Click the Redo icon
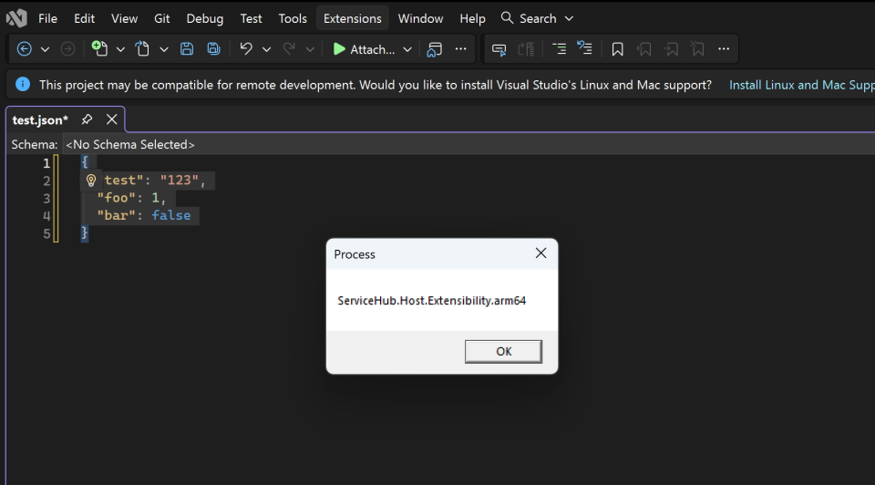 point(289,49)
